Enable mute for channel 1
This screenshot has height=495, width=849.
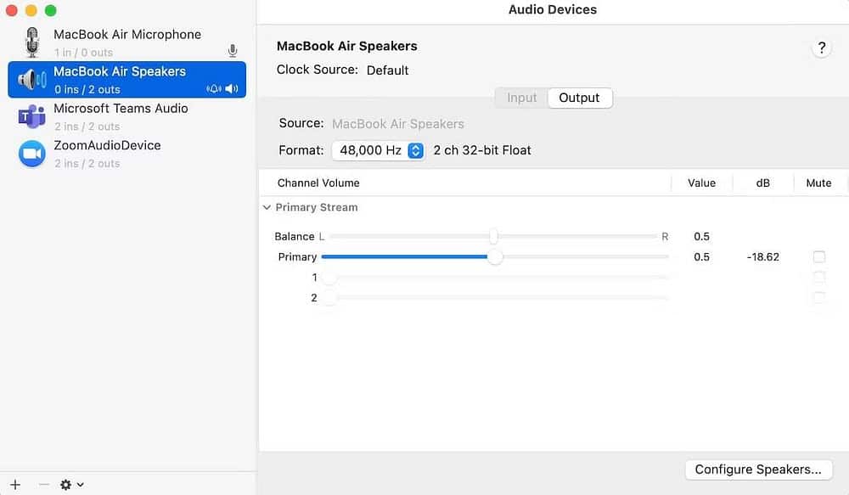(818, 277)
